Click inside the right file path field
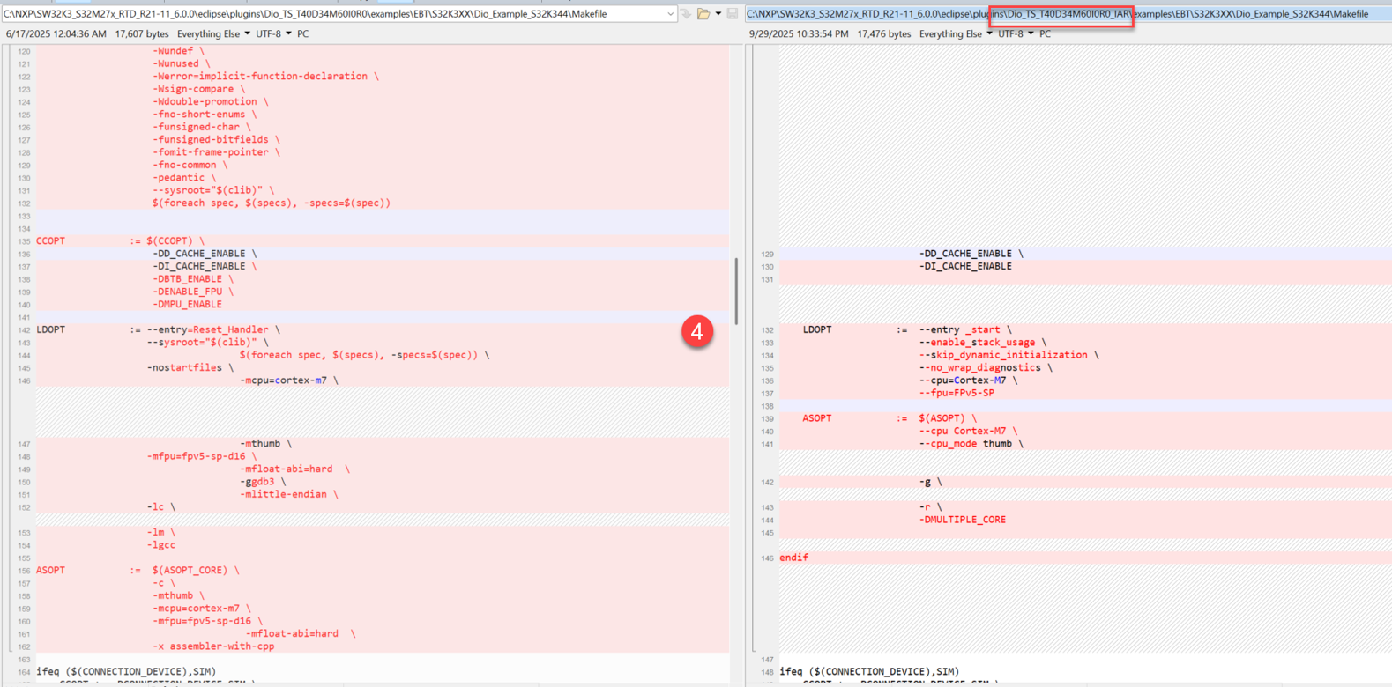This screenshot has height=687, width=1392. pos(1068,14)
